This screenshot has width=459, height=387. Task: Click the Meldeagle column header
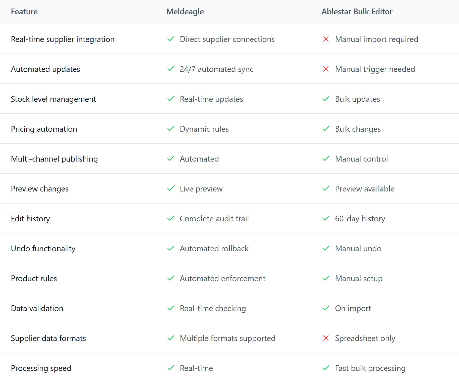click(185, 12)
